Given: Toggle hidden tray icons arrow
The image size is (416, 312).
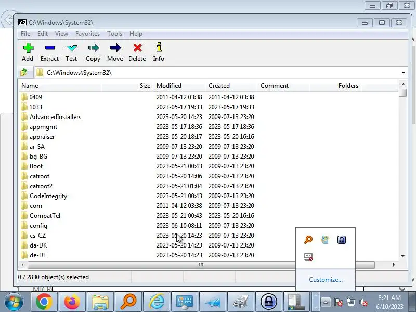Looking at the screenshot, I should [326, 302].
